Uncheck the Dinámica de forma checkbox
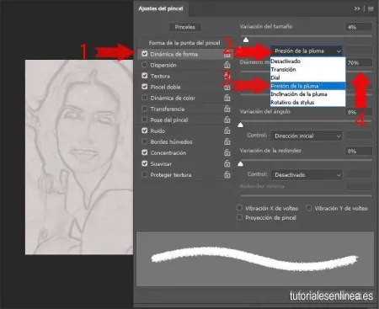Image resolution: width=379 pixels, height=309 pixels. [145, 54]
